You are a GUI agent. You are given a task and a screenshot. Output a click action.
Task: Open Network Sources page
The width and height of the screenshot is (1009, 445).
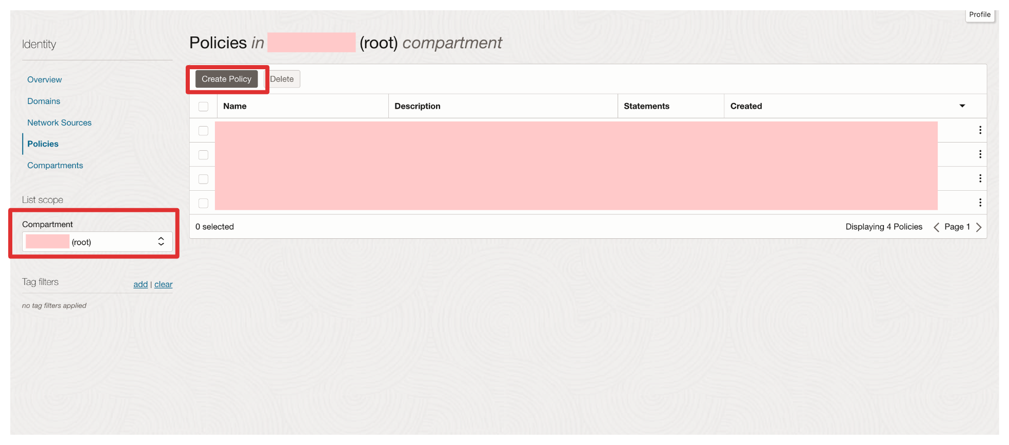[60, 123]
